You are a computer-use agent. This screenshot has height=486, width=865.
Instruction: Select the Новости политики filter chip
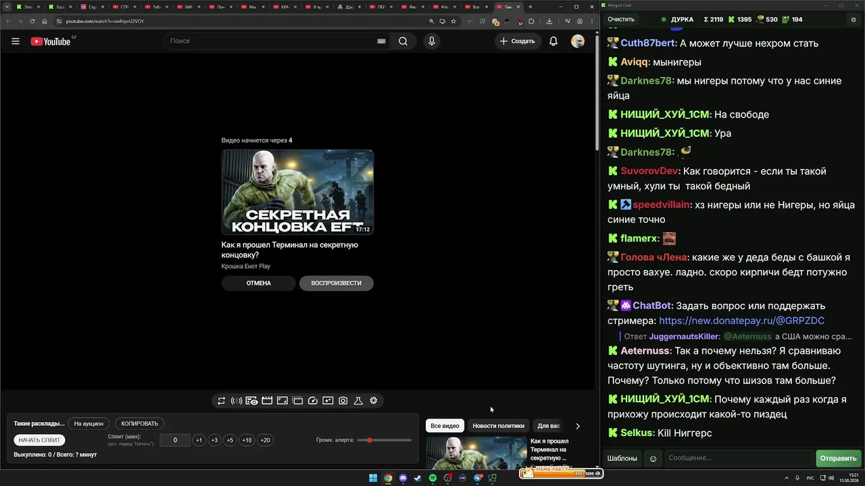pyautogui.click(x=498, y=426)
